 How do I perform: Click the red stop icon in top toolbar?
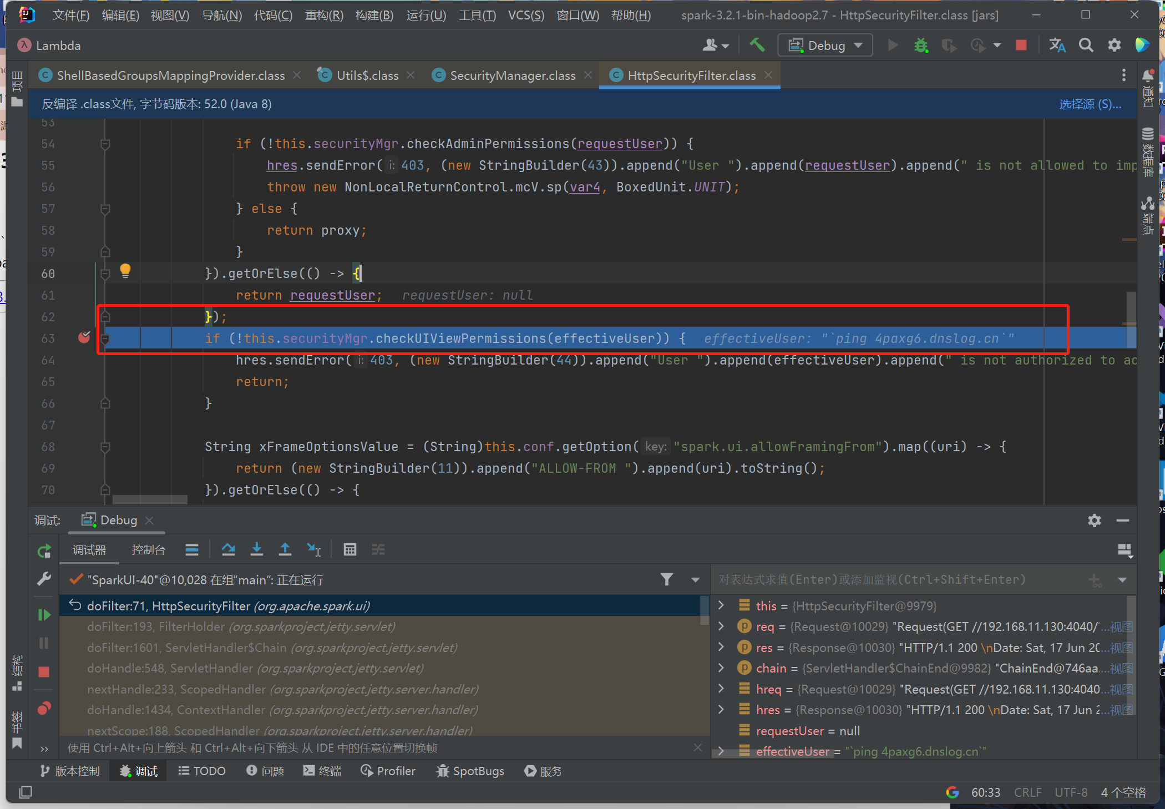(1021, 45)
